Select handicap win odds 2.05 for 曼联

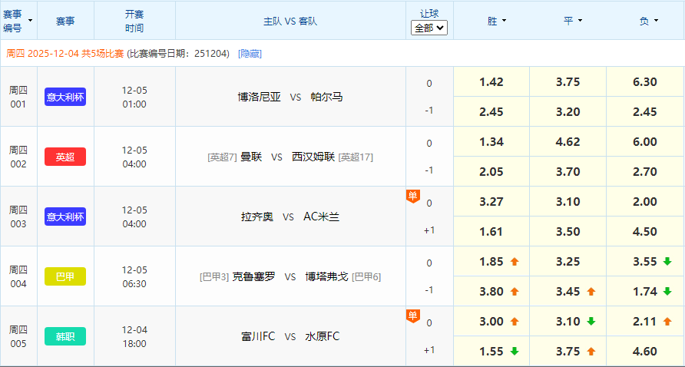[491, 172]
